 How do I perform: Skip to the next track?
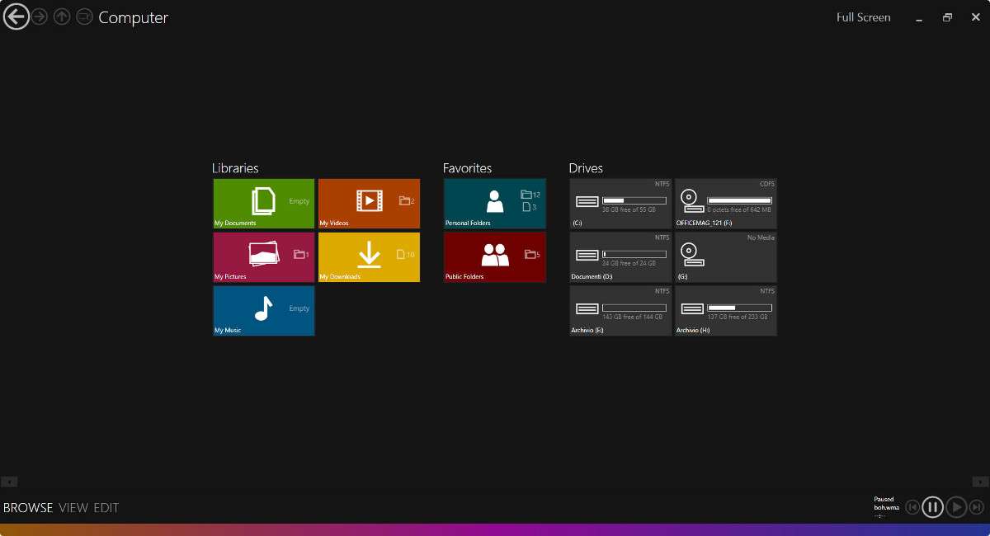[977, 507]
